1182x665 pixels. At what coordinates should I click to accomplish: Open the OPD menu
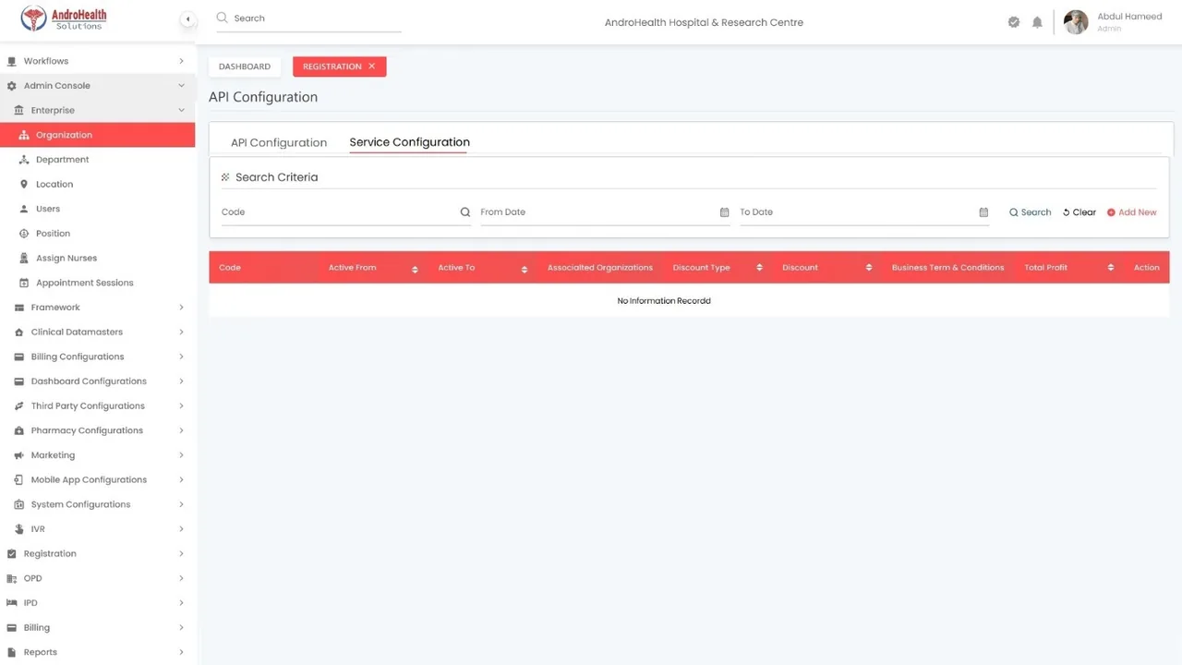click(x=97, y=578)
